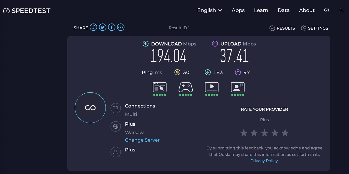Start test with GO button

[90, 108]
